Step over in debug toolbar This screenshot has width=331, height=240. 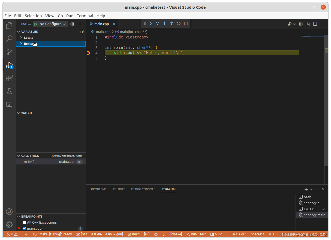click(x=157, y=23)
